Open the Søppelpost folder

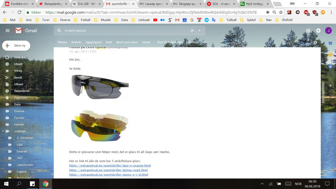coord(22,91)
